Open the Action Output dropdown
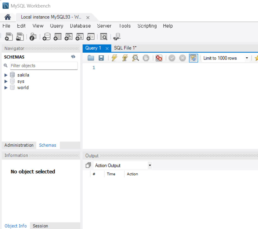The height and width of the screenshot is (229, 258). [150, 165]
